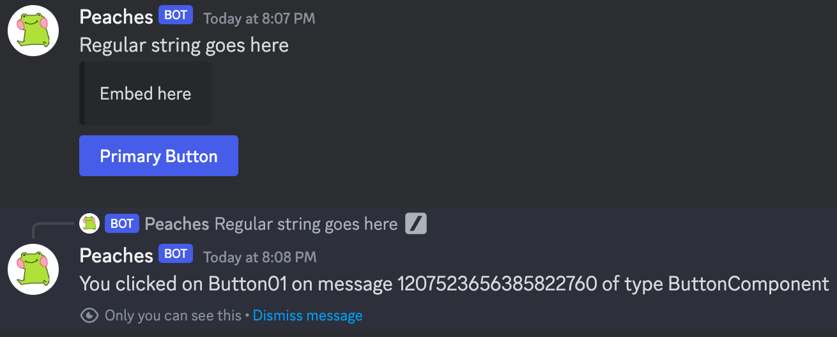Click the Today at 8:08 PM timestamp
The image size is (837, 337).
click(259, 257)
